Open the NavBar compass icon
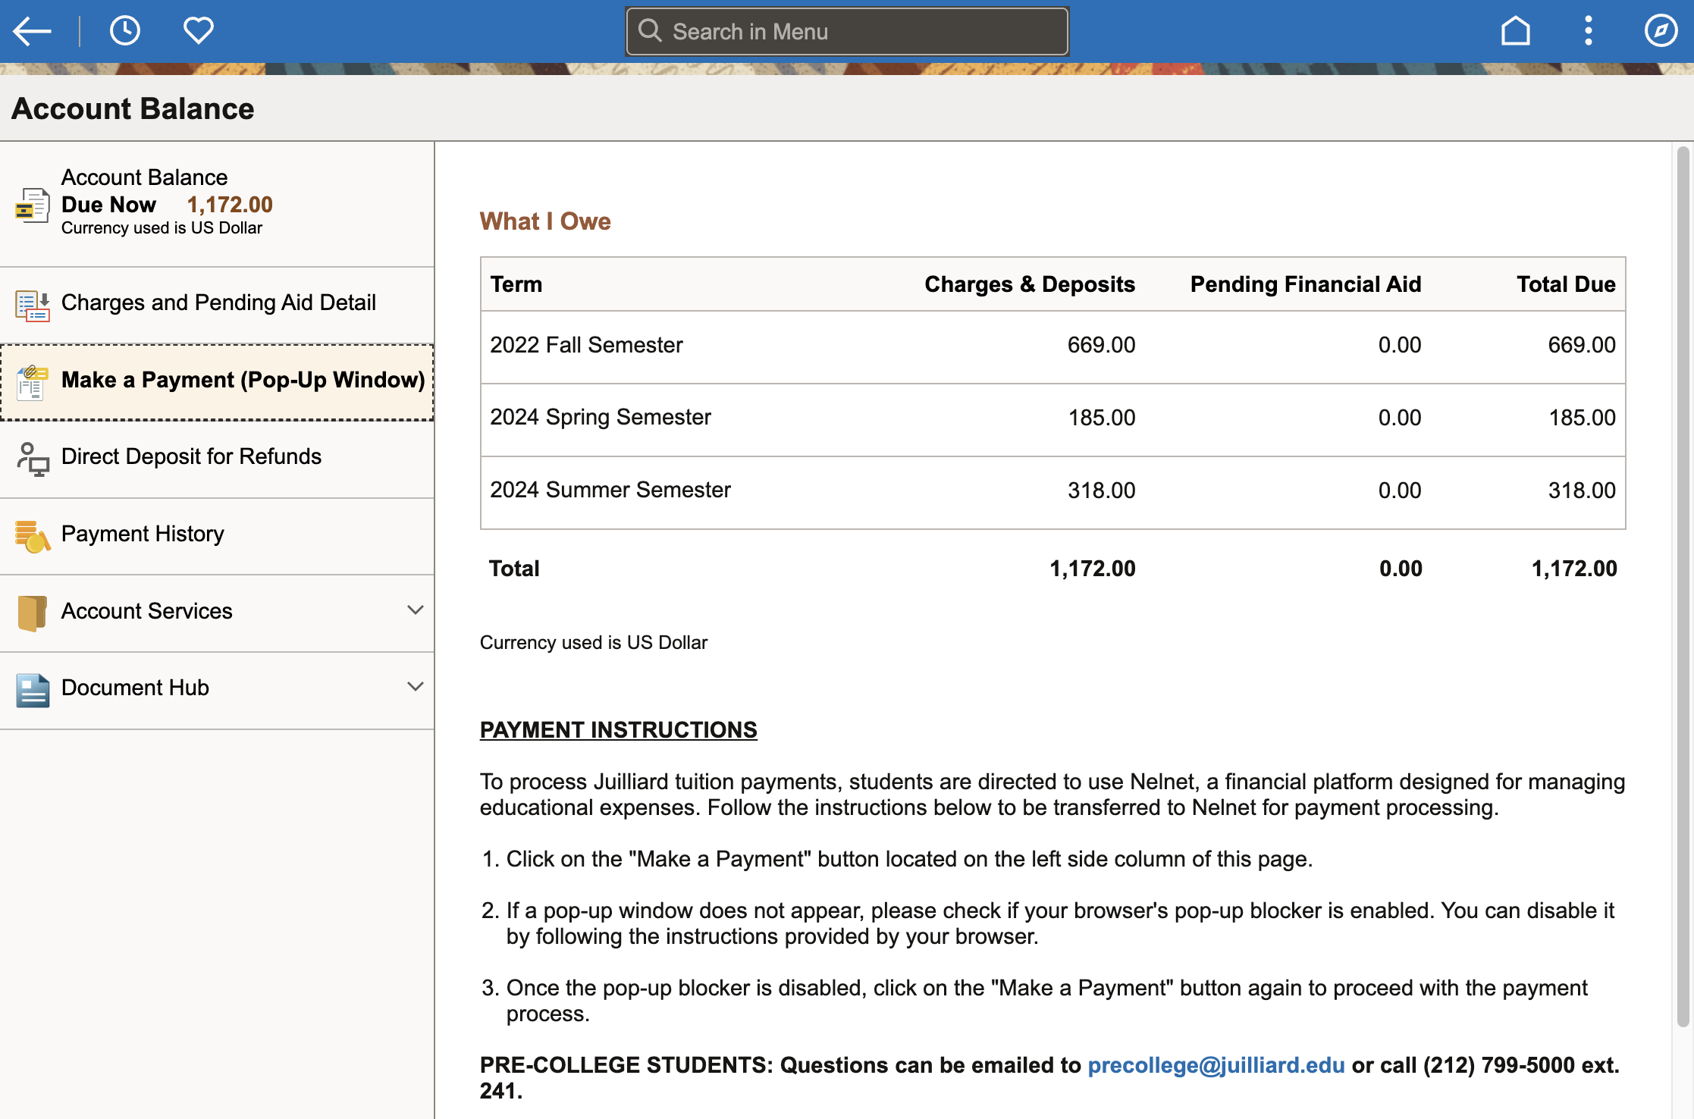The image size is (1694, 1119). pyautogui.click(x=1661, y=31)
